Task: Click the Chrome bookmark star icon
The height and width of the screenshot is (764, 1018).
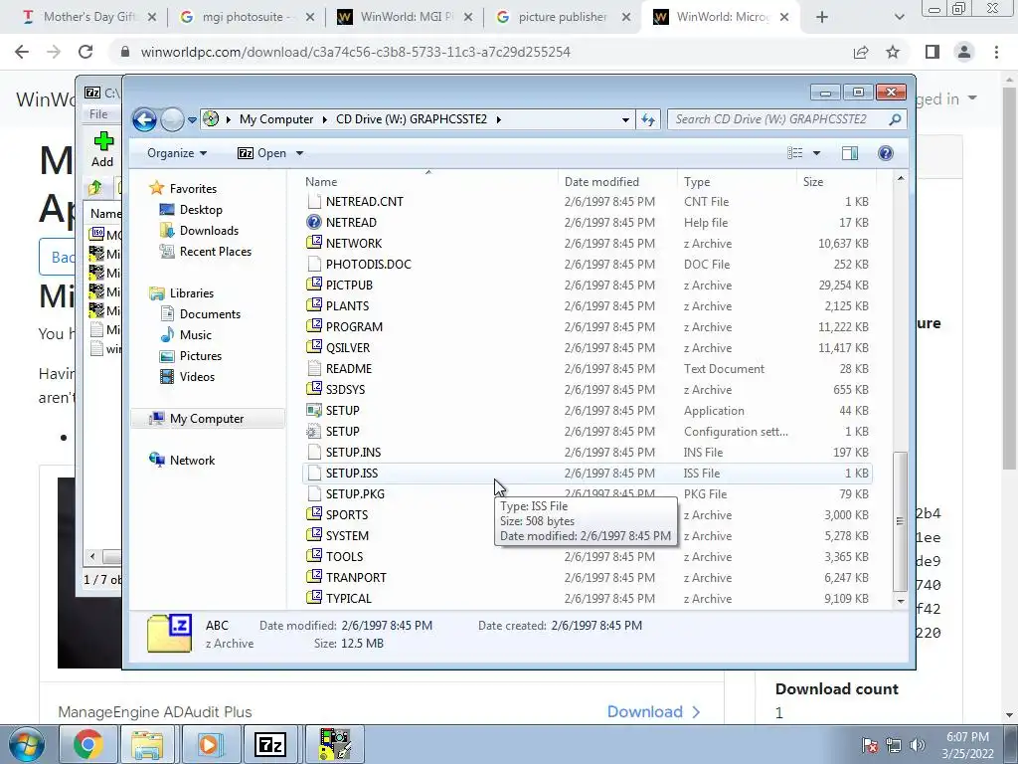Action: 893,52
